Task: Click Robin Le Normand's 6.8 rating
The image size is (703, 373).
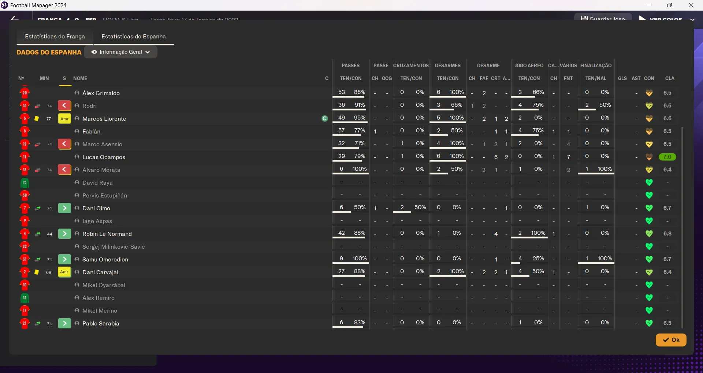Action: (x=667, y=234)
